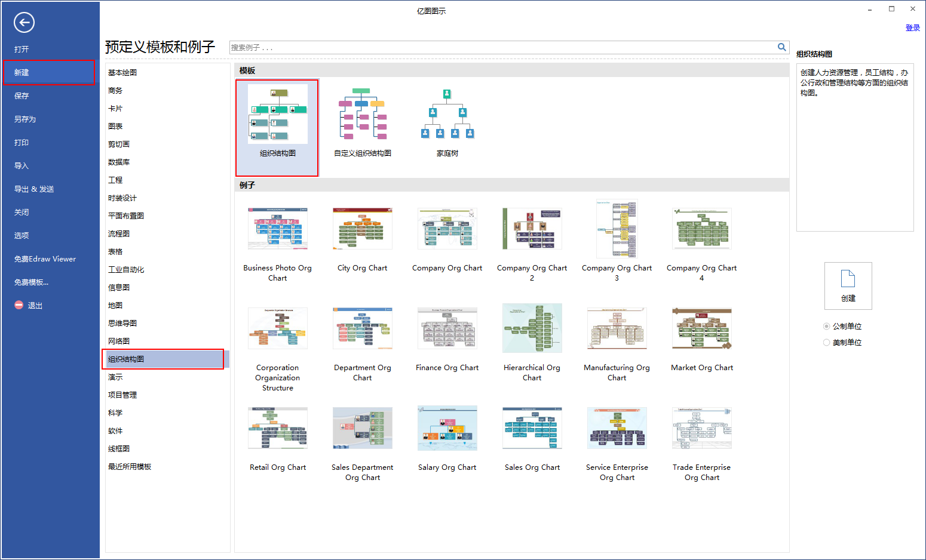Open the 流程图 category
Viewport: 926px width, 560px height.
[x=119, y=233]
